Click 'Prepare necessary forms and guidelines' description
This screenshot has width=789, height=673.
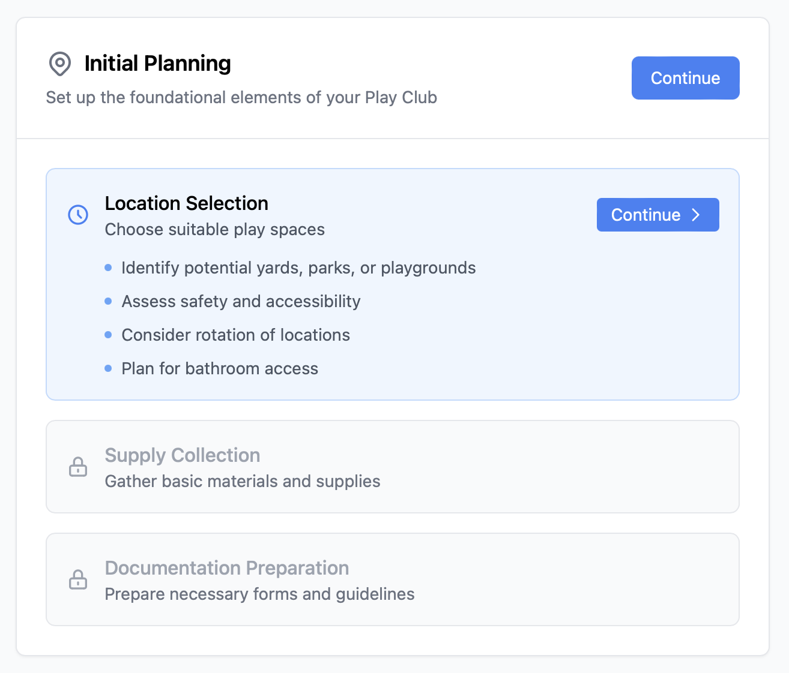pos(259,594)
